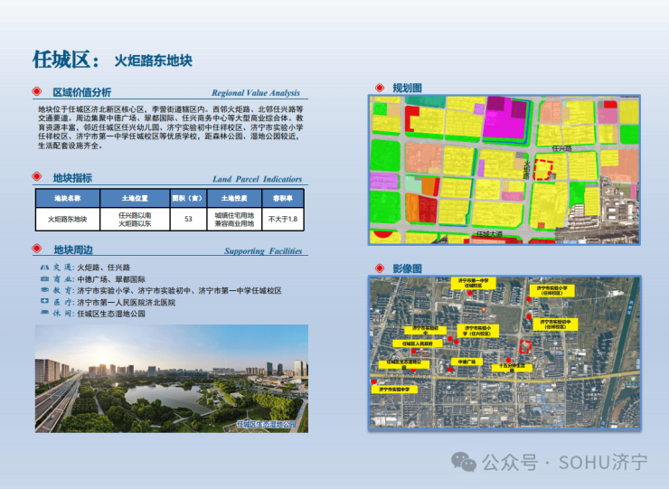The image size is (669, 489).
Task: Select the 地块周边 section heading
Action: pyautogui.click(x=73, y=250)
